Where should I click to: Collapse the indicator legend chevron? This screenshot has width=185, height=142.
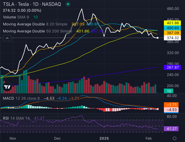(7, 37)
